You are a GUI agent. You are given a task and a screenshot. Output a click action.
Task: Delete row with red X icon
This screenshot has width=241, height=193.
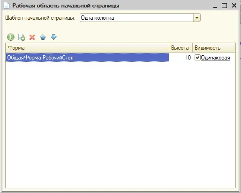click(32, 37)
